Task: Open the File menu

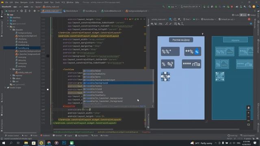Action: pos(6,2)
